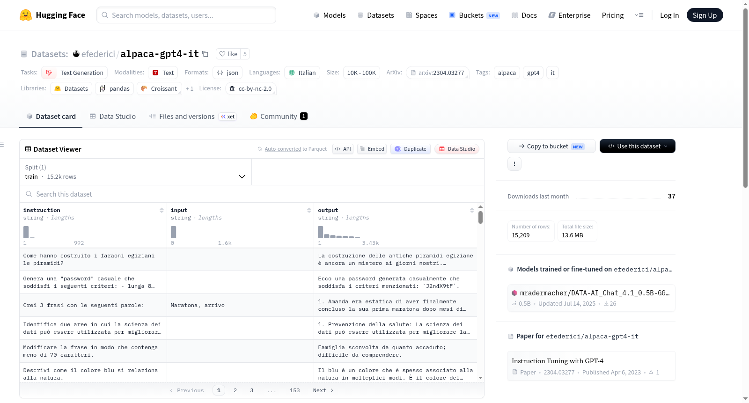Open Models in the top navigation
The image size is (749, 403).
(x=330, y=15)
